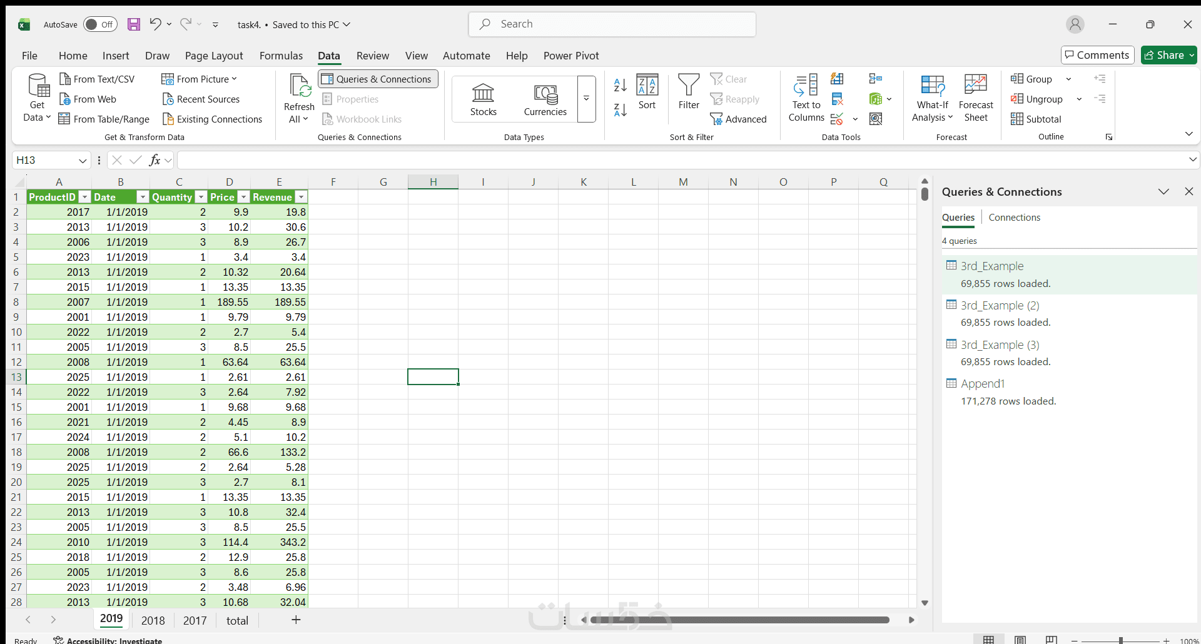The width and height of the screenshot is (1201, 644).
Task: Select the Stocks data type
Action: [483, 99]
